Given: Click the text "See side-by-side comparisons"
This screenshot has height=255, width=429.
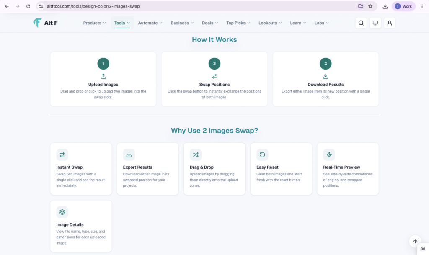Looking at the screenshot, I should (x=348, y=174).
